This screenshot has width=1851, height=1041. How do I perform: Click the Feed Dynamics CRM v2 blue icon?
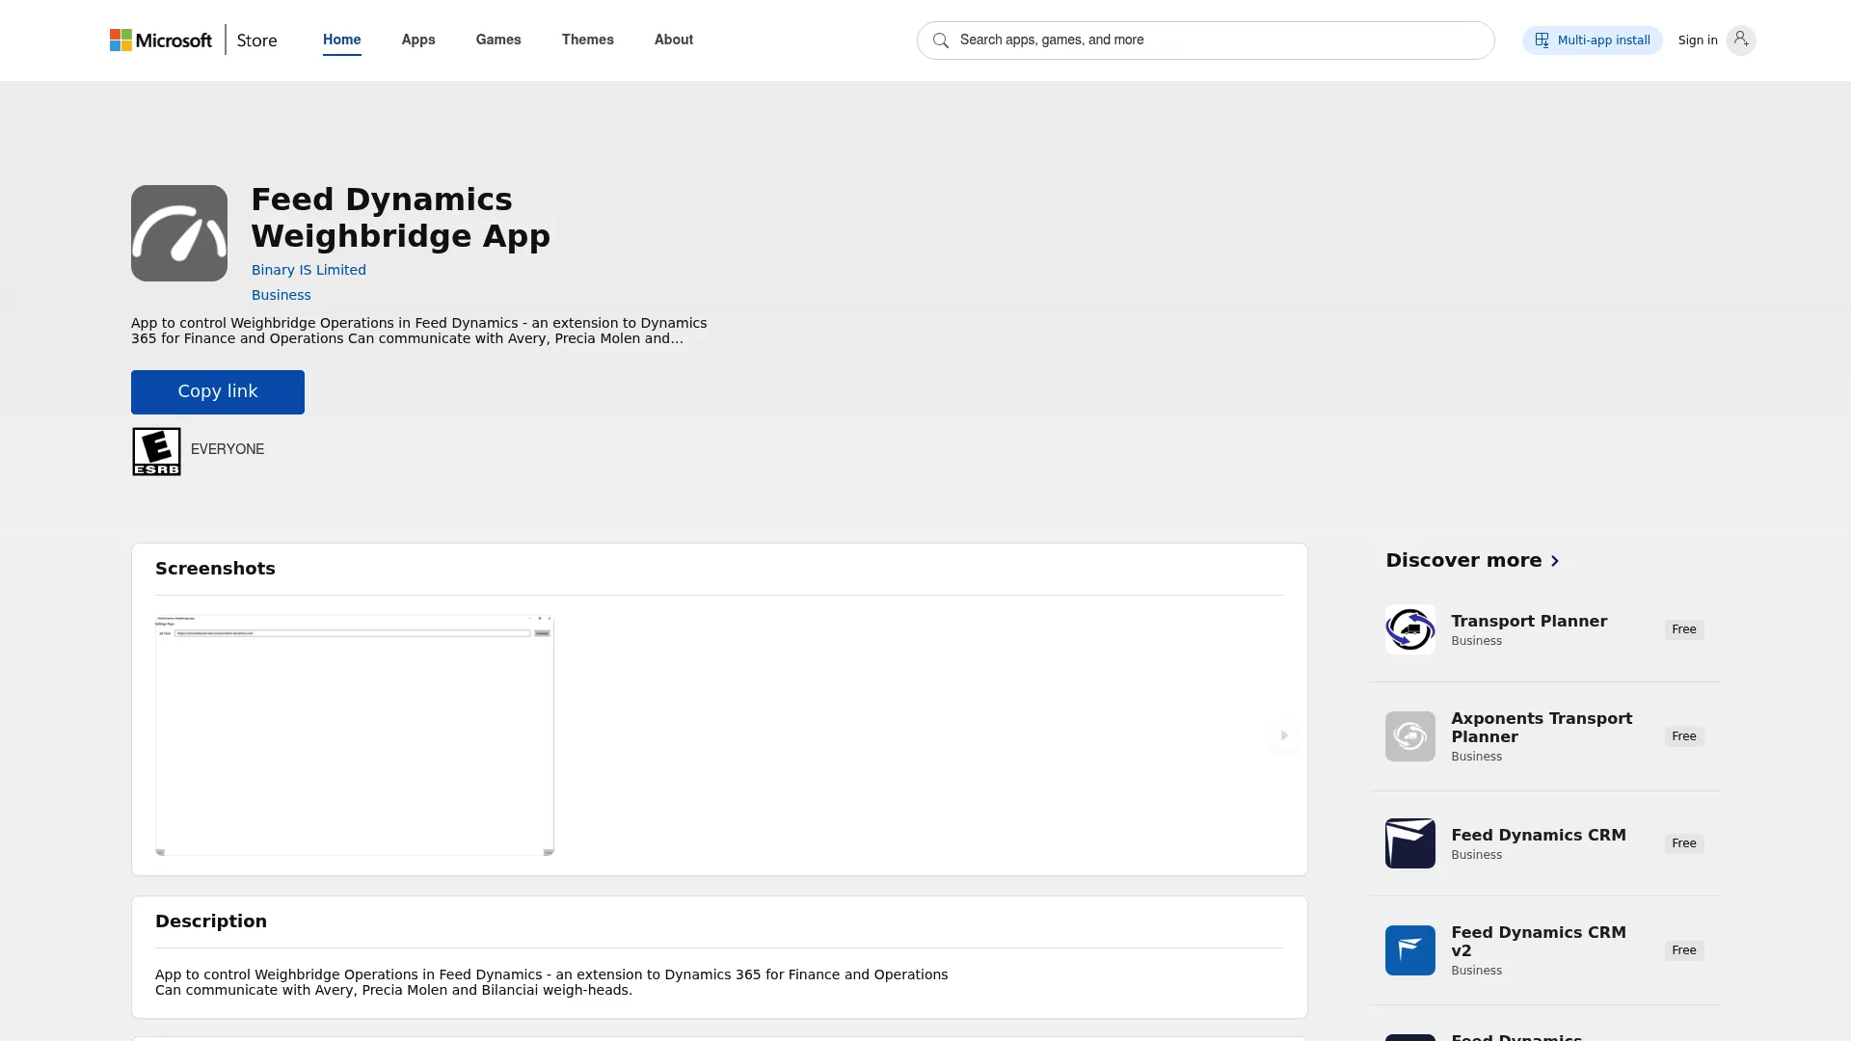1409,950
